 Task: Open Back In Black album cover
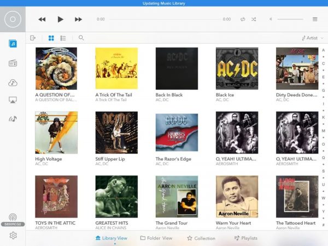click(177, 68)
